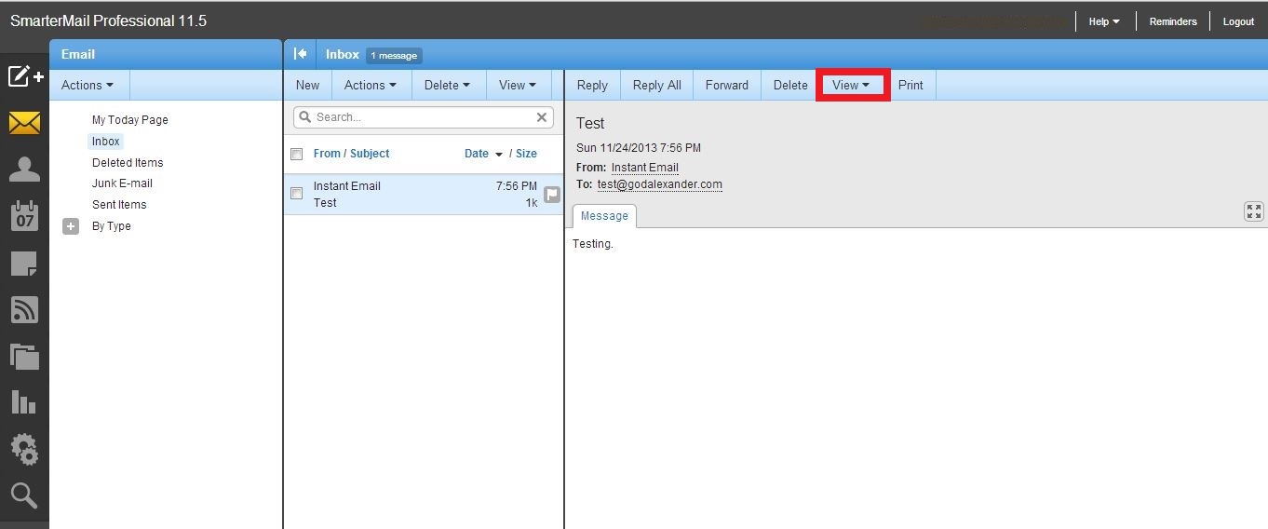1268x529 pixels.
Task: Select the By Type tree item
Action: point(111,226)
